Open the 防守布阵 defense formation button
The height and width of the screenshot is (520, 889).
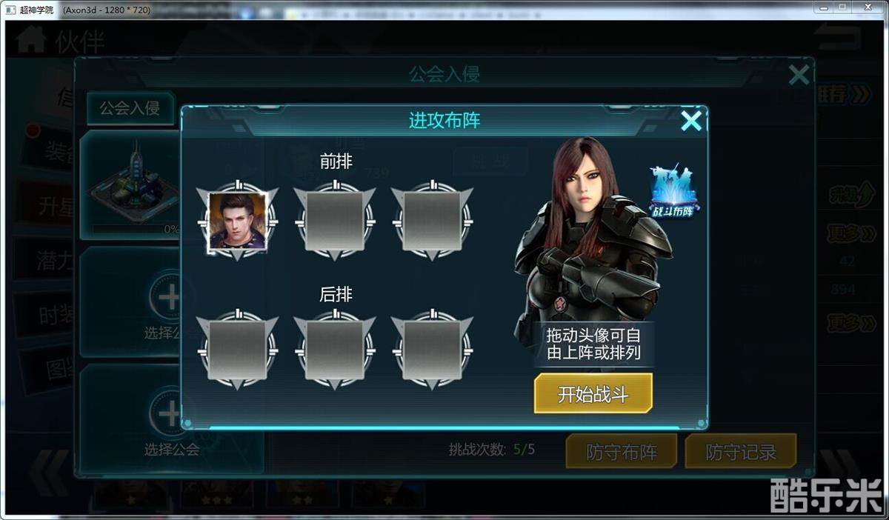(x=622, y=451)
